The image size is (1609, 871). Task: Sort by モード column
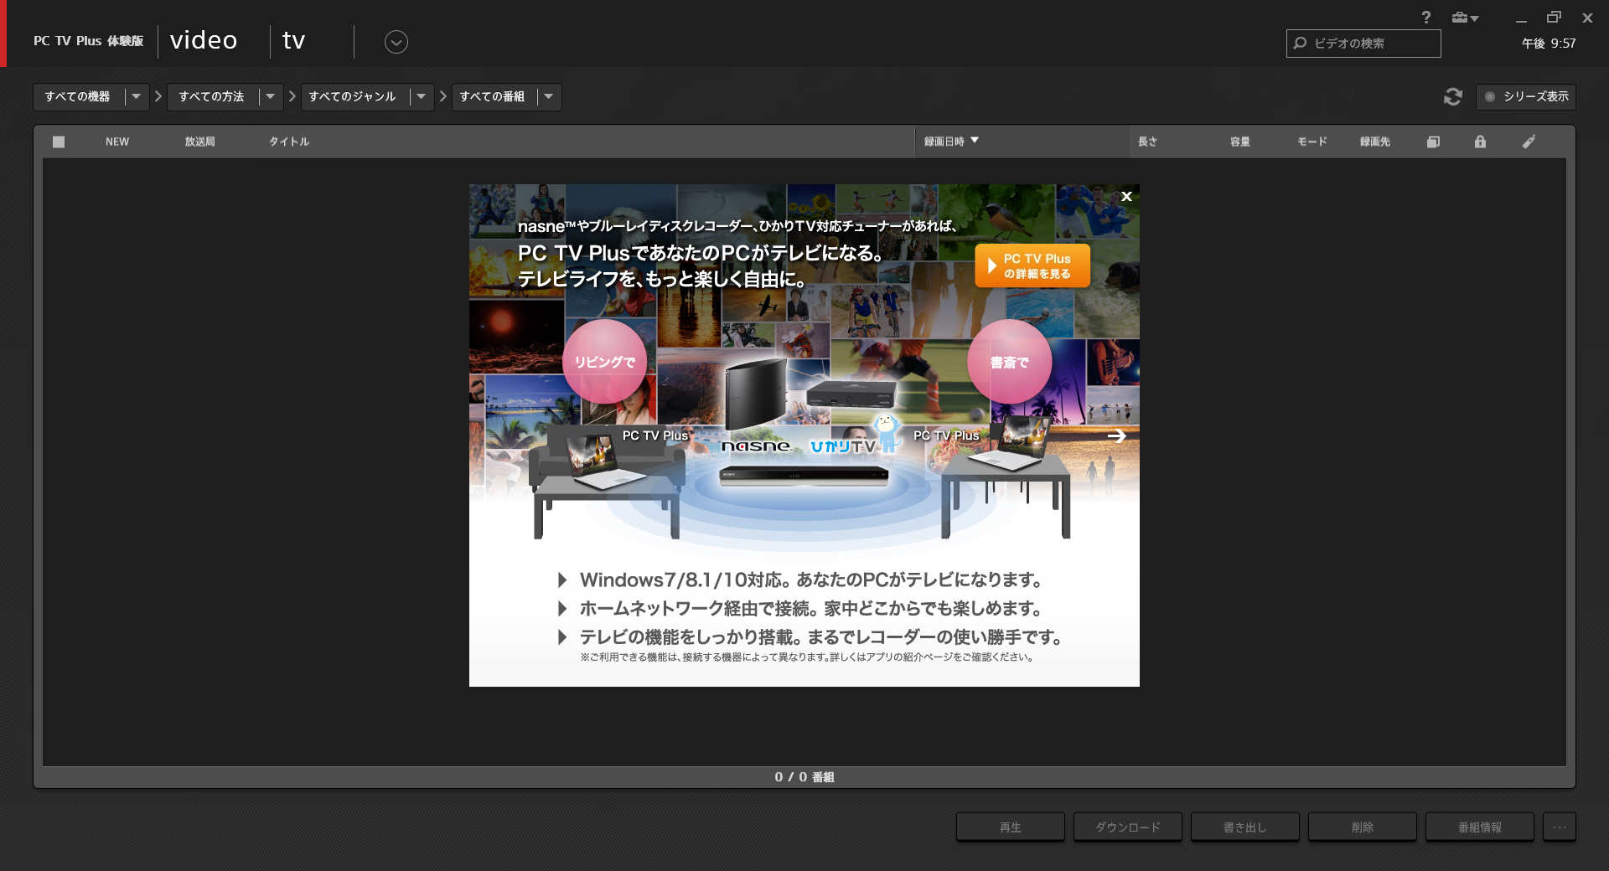[x=1312, y=142]
